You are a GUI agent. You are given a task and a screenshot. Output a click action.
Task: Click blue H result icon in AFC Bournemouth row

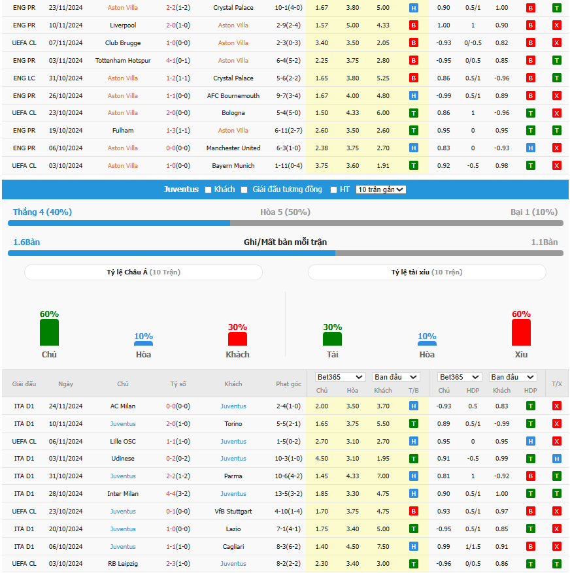(x=414, y=96)
